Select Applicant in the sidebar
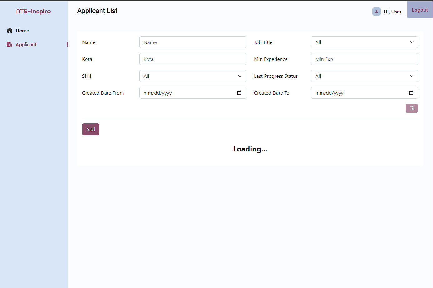Screen dimensions: 433x288 26,44
